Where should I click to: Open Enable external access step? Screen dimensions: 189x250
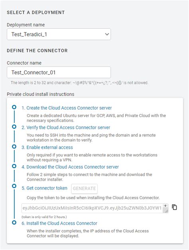[47, 147]
